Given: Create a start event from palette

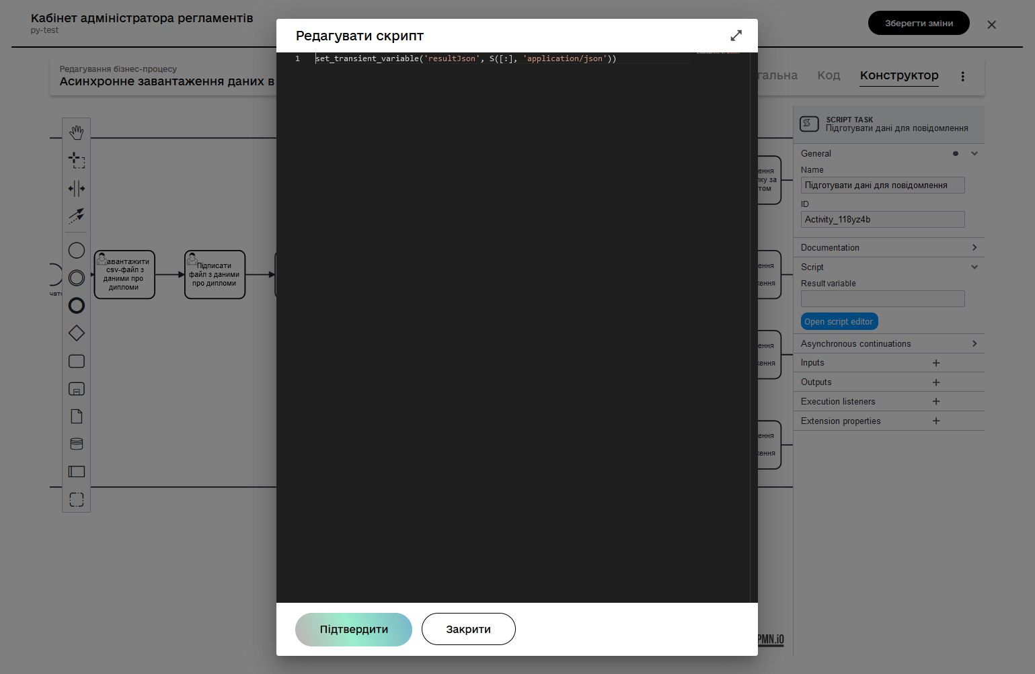Looking at the screenshot, I should 77,251.
